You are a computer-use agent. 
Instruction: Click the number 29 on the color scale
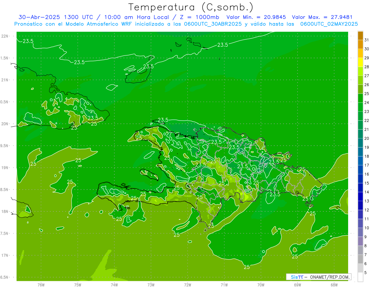(x=367, y=58)
